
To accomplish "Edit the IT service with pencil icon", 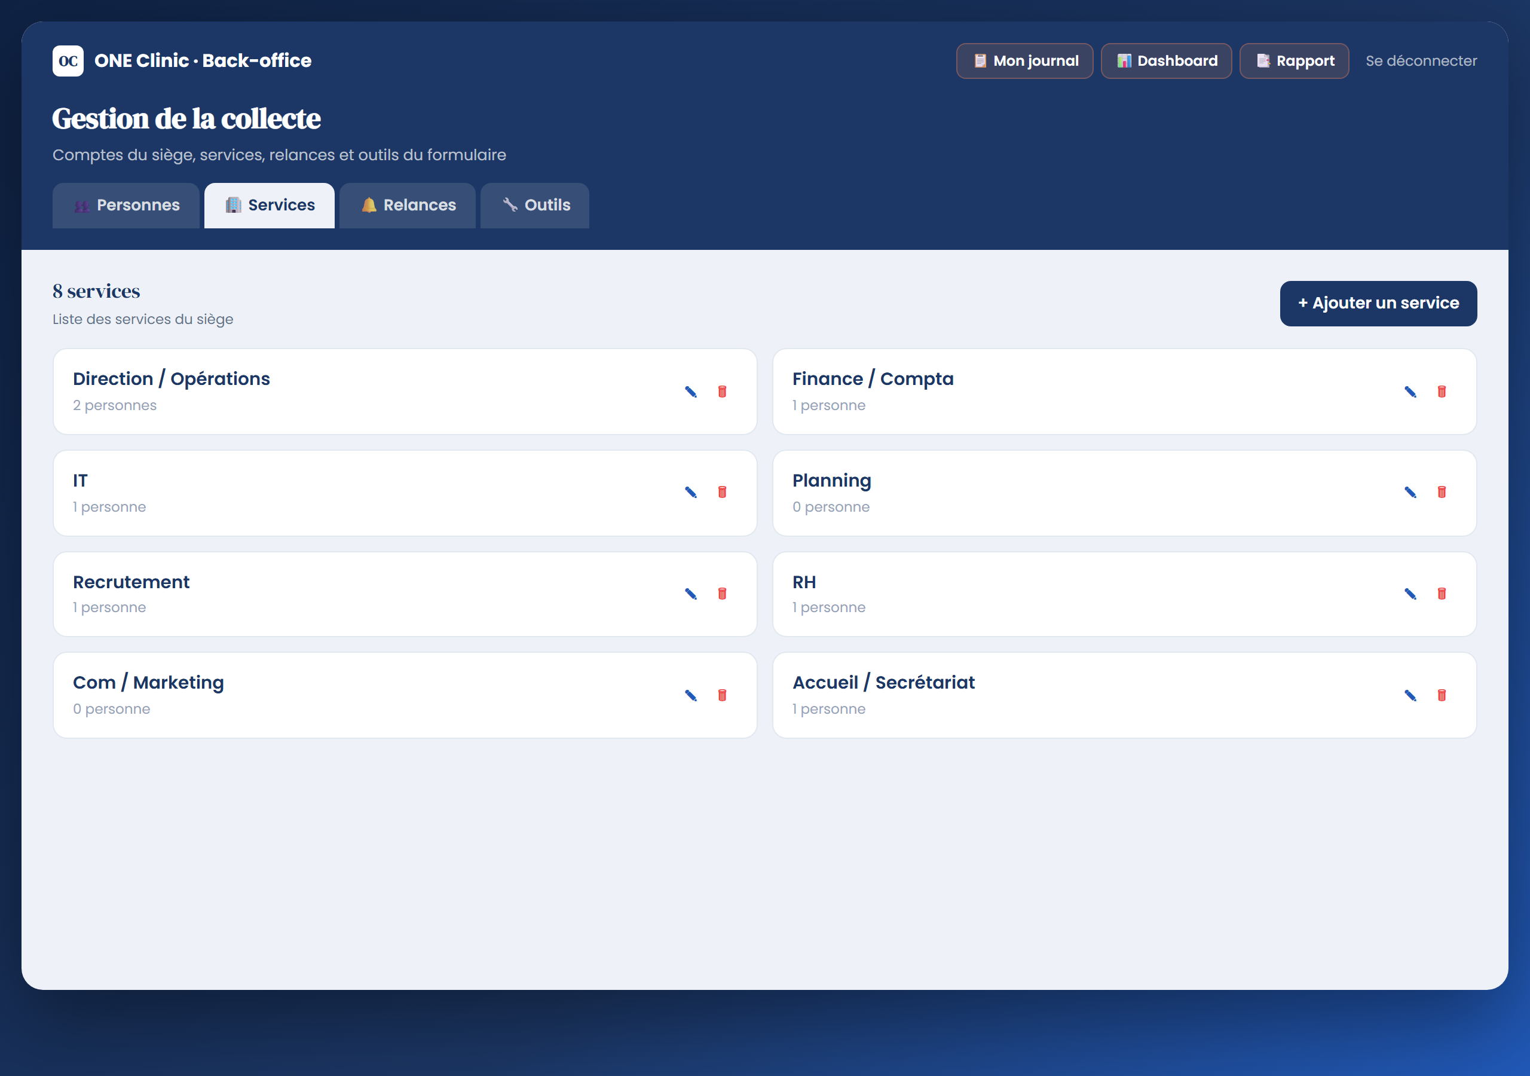I will tap(691, 493).
